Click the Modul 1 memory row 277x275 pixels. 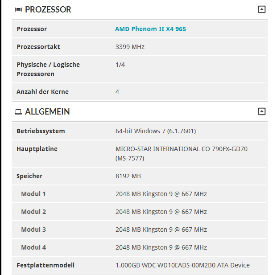tap(139, 194)
